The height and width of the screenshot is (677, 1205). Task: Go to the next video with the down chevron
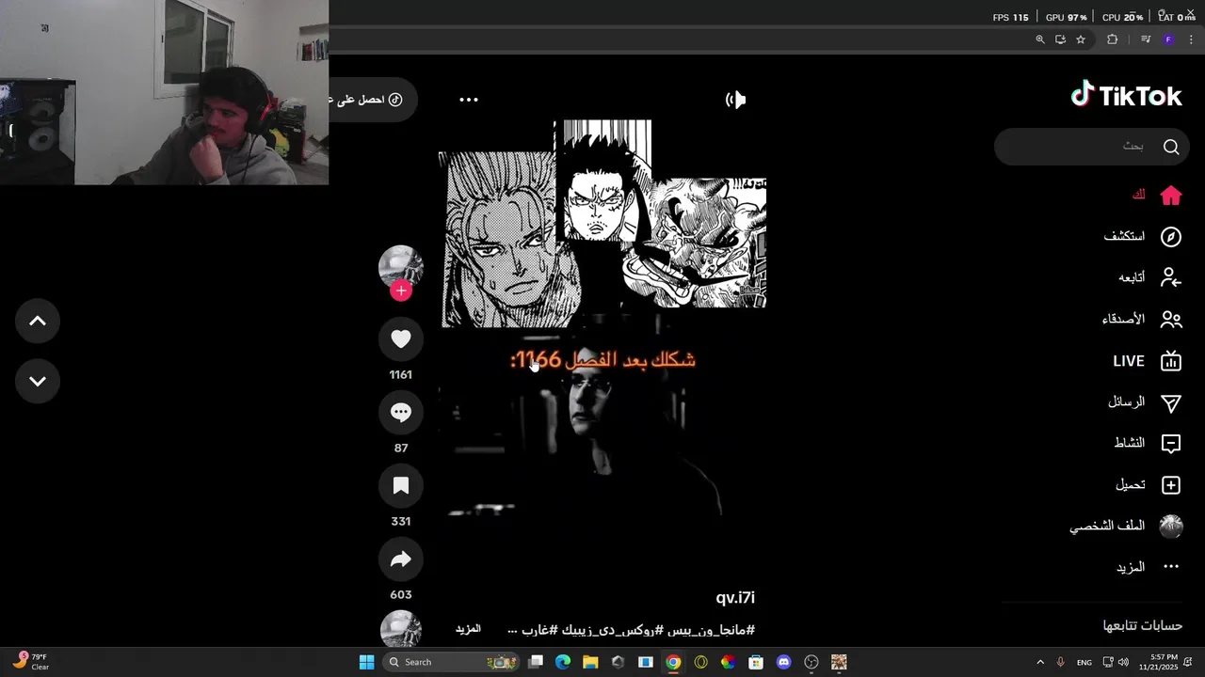click(38, 381)
